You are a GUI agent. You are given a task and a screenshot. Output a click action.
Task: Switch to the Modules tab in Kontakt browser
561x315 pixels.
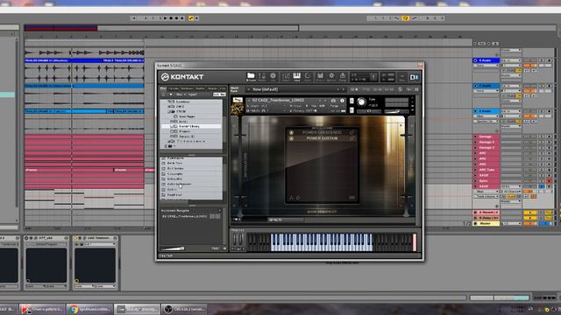click(212, 88)
